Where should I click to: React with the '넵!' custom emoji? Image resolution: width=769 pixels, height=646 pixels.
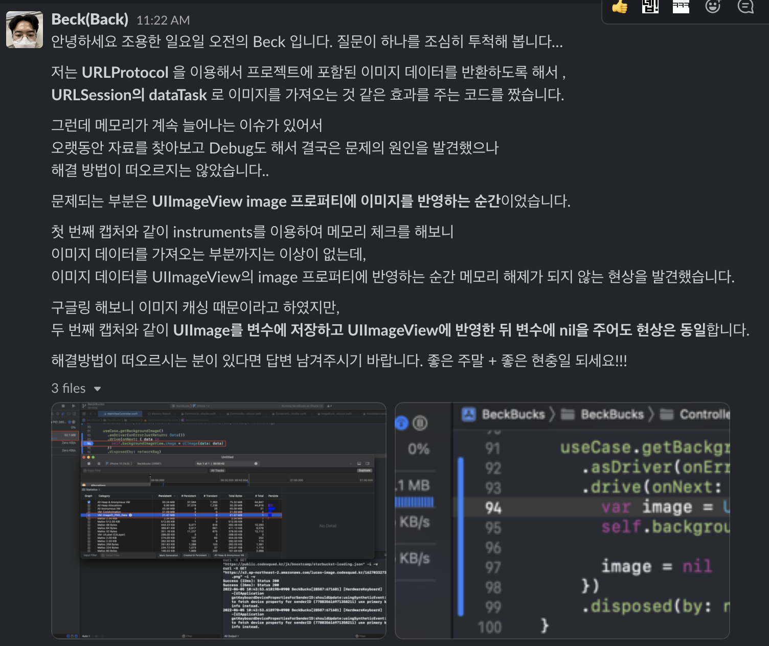point(650,7)
